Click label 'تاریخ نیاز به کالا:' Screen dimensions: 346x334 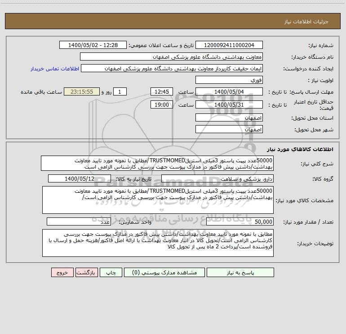[x=133, y=179]
